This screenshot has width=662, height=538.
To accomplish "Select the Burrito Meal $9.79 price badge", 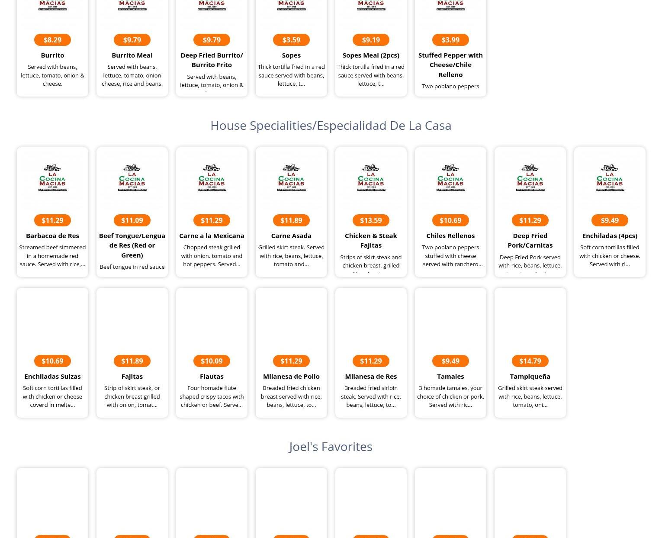I will (132, 40).
